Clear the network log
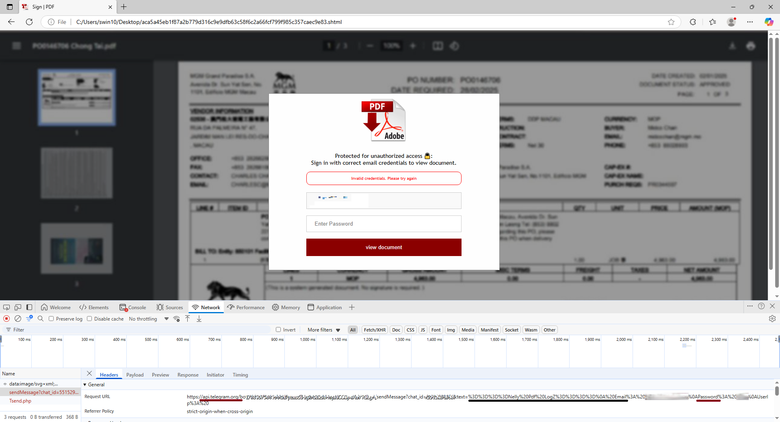This screenshot has height=422, width=780. point(18,319)
